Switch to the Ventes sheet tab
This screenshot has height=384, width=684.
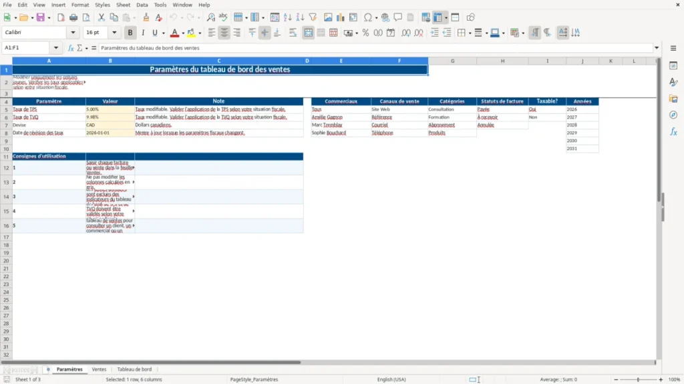(x=99, y=369)
